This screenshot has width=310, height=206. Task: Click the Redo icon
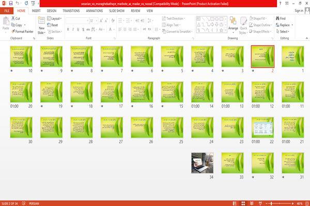pyautogui.click(x=26, y=4)
